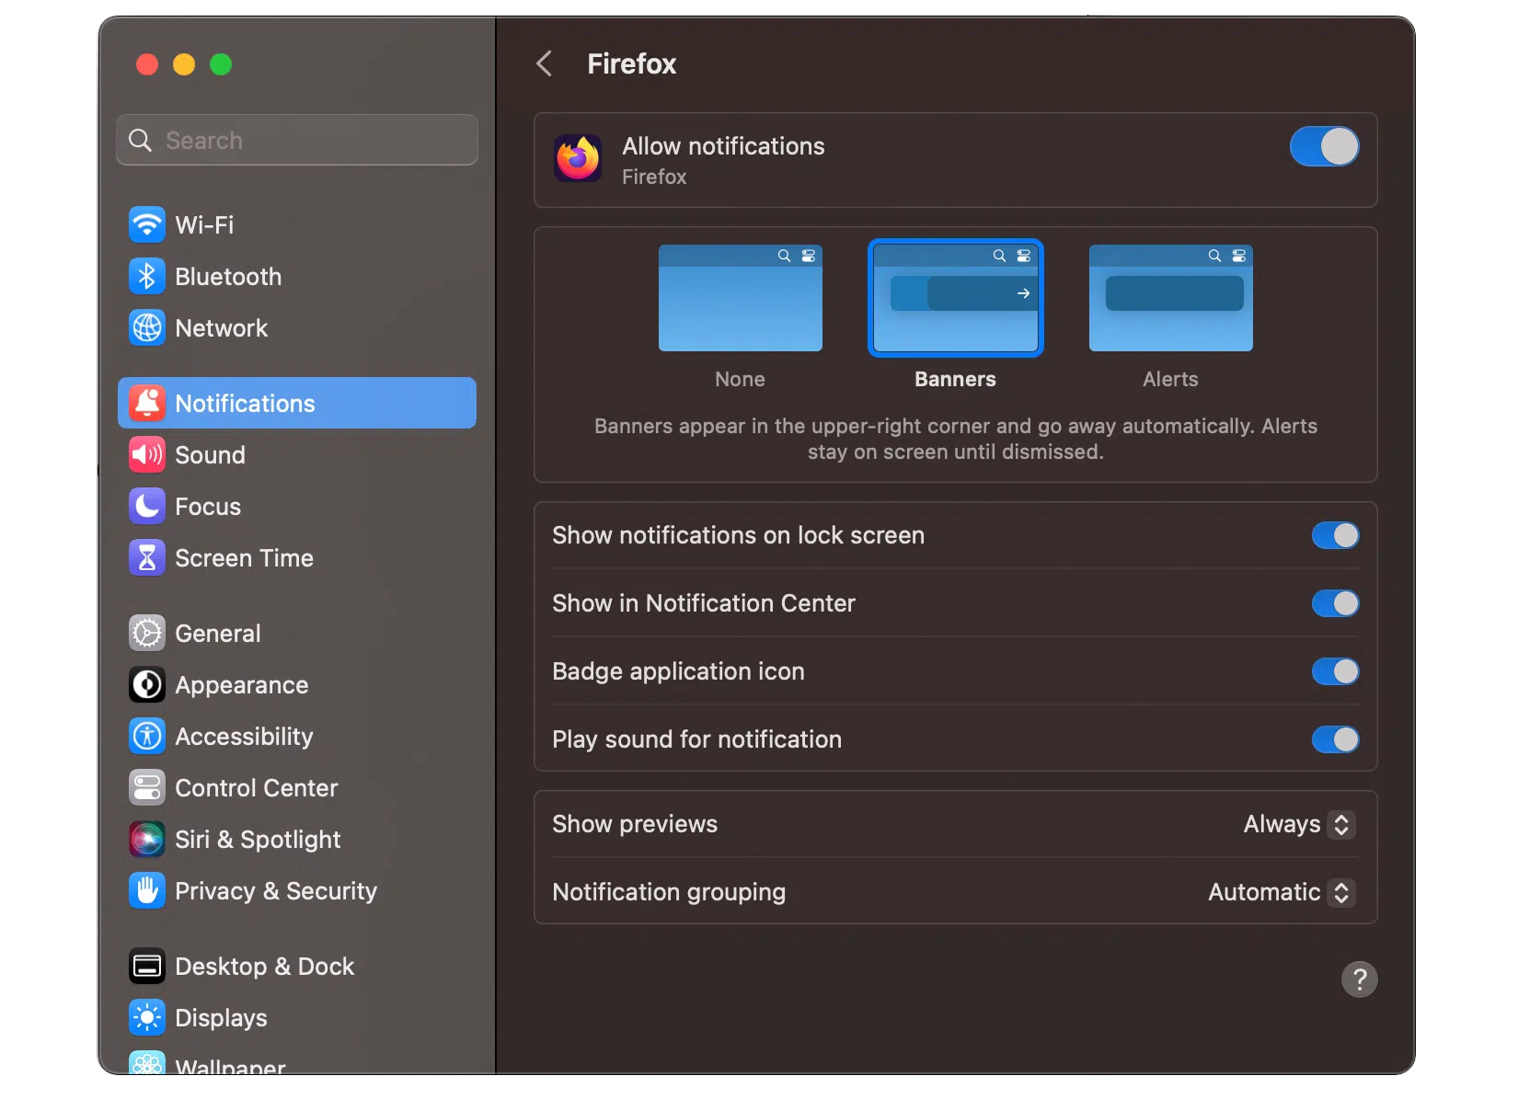Image resolution: width=1518 pixels, height=1099 pixels.
Task: Click the Notifications bell icon
Action: [147, 403]
